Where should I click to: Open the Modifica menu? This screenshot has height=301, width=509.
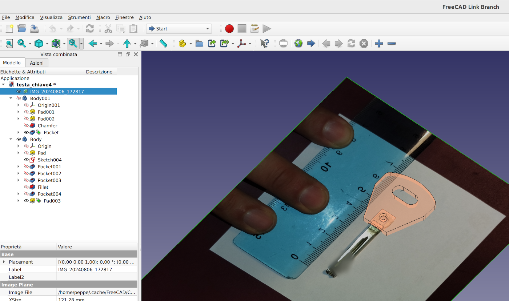(25, 17)
